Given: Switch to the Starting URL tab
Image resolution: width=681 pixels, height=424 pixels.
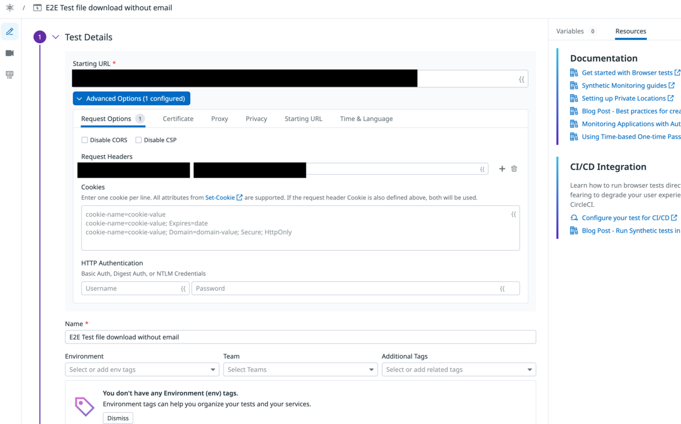Looking at the screenshot, I should click(x=304, y=119).
